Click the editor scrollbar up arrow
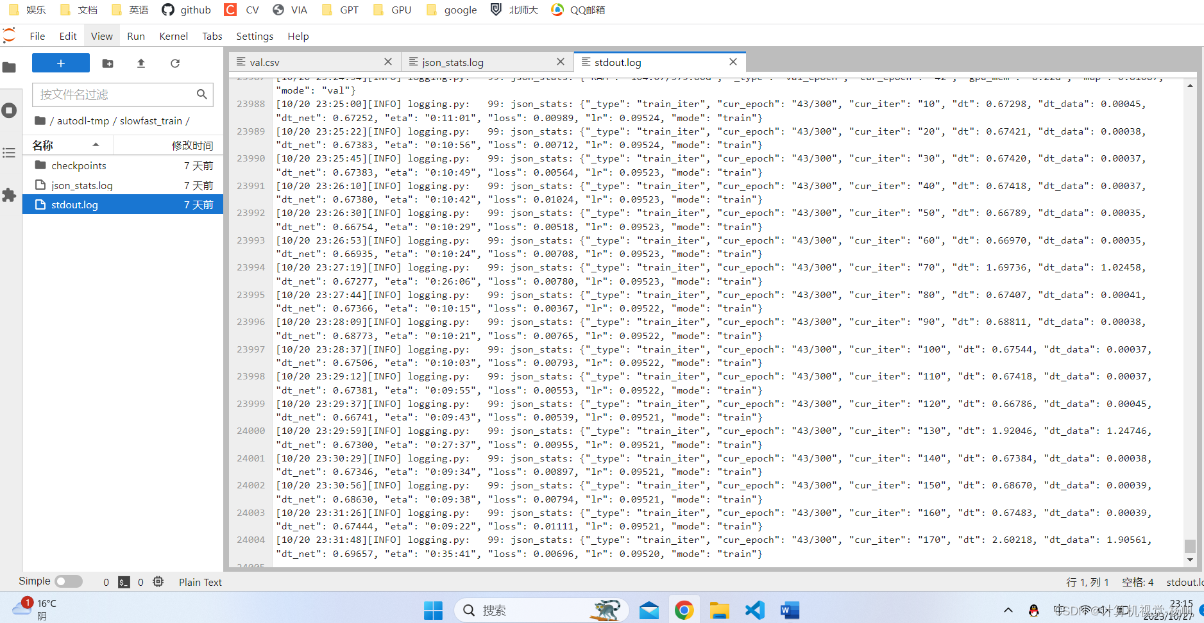 pyautogui.click(x=1190, y=85)
